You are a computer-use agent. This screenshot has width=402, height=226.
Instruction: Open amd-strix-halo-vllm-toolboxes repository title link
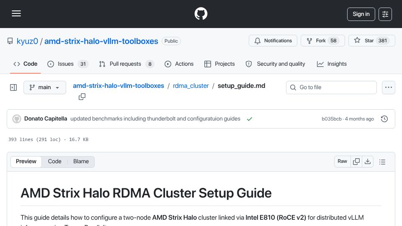pos(101,41)
